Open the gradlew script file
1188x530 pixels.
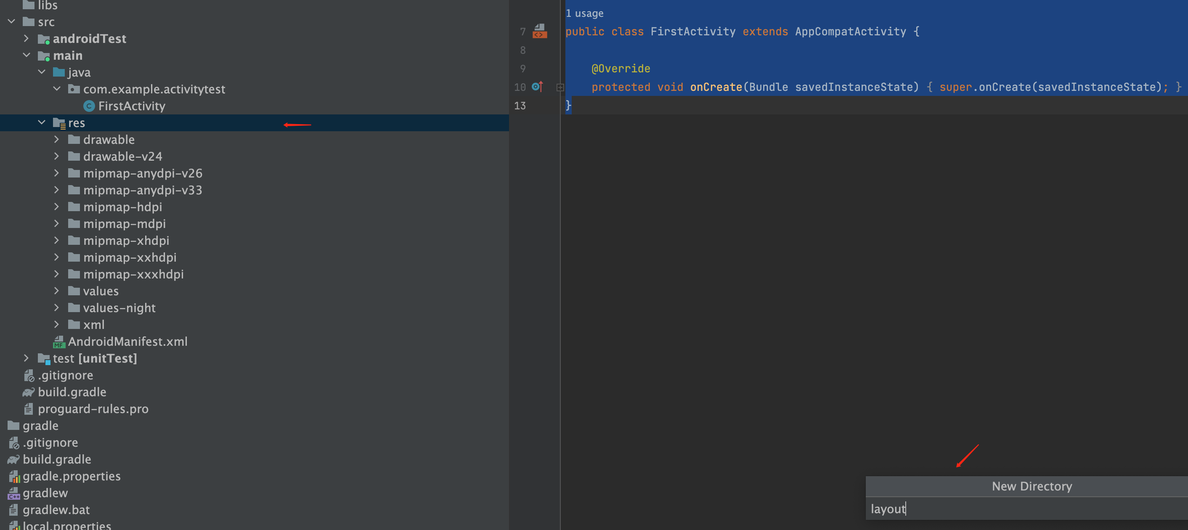coord(45,493)
